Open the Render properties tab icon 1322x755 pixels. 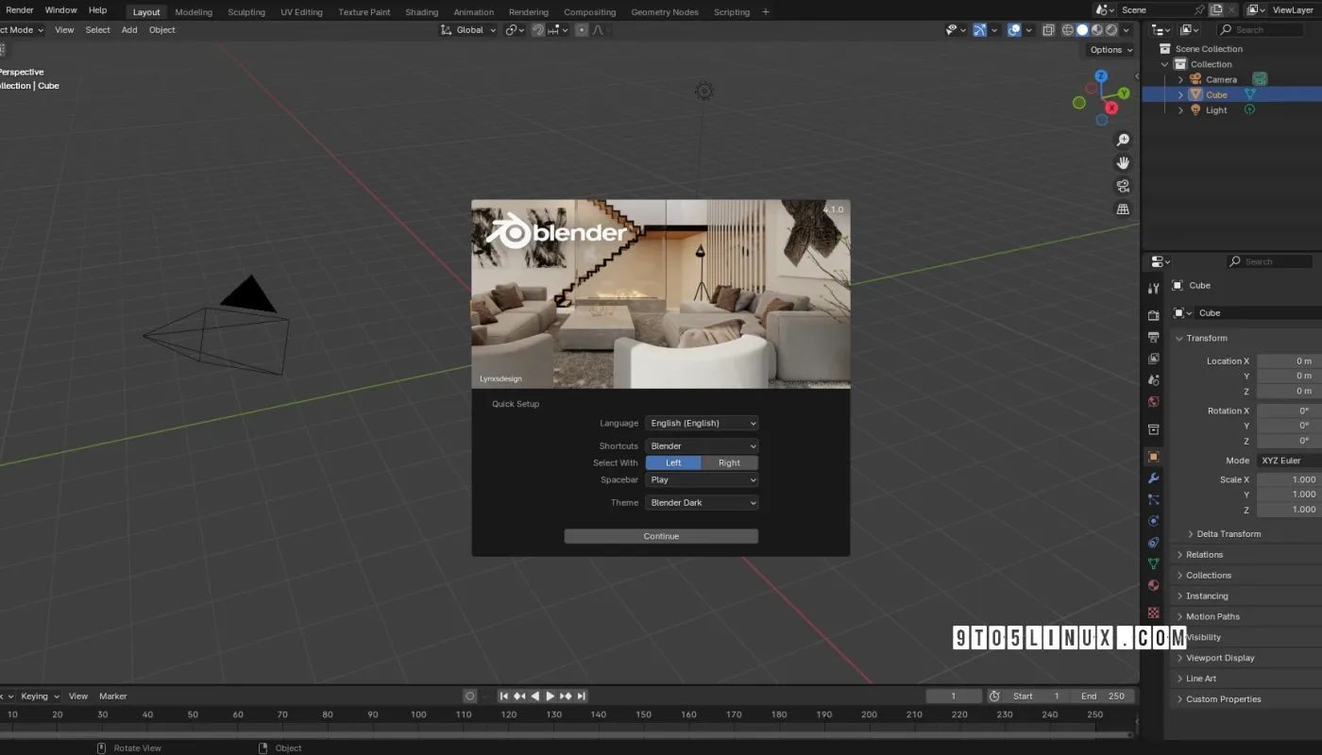[1153, 315]
